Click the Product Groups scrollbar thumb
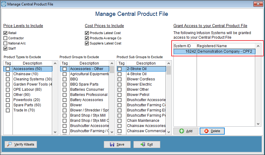265x155 pixels. coord(112,69)
